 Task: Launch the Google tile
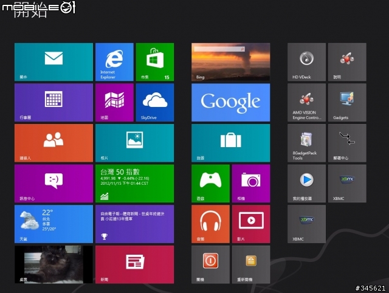231,103
